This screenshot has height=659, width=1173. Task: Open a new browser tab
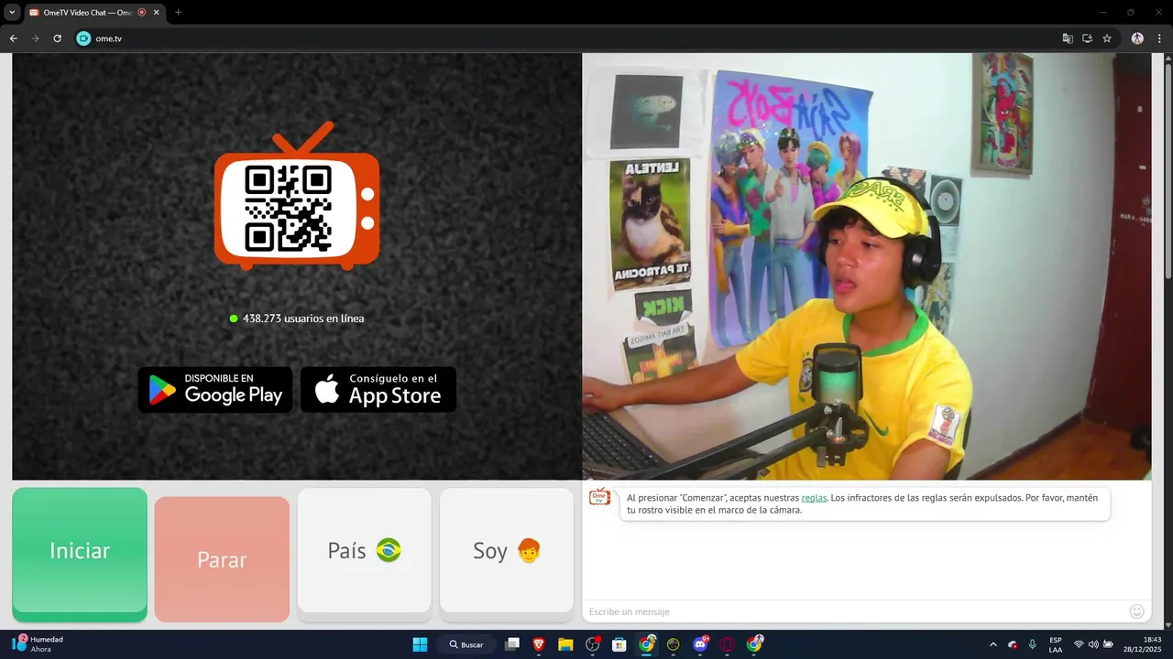coord(178,12)
